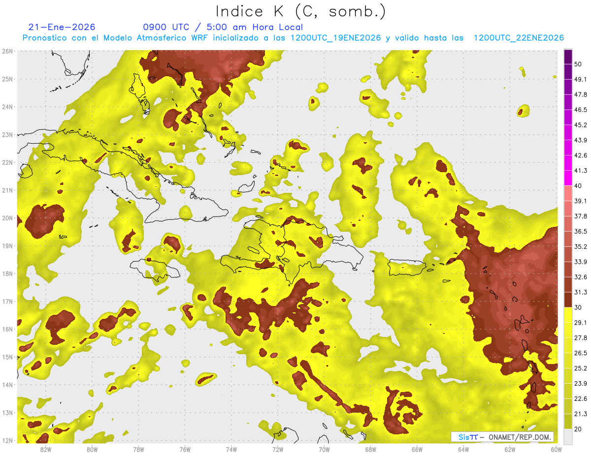
Task: Click the colorbar label "42.6"
Action: click(580, 155)
